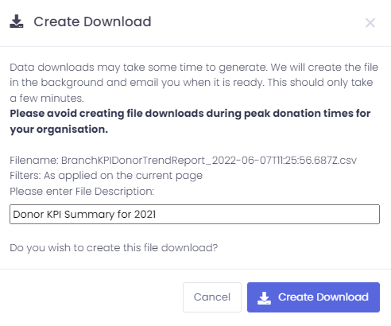Focus the File Description input field
Screen dimensions: 391x326
click(x=195, y=214)
